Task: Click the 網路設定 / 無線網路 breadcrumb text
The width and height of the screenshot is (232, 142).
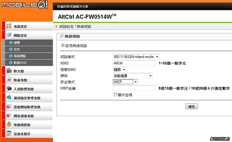Action: [75, 27]
